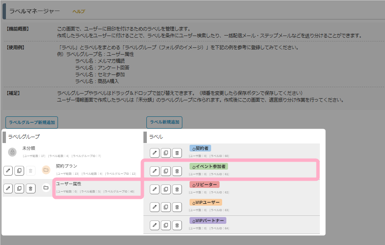Click the edit pencil for 契約プラン group

click(8, 170)
